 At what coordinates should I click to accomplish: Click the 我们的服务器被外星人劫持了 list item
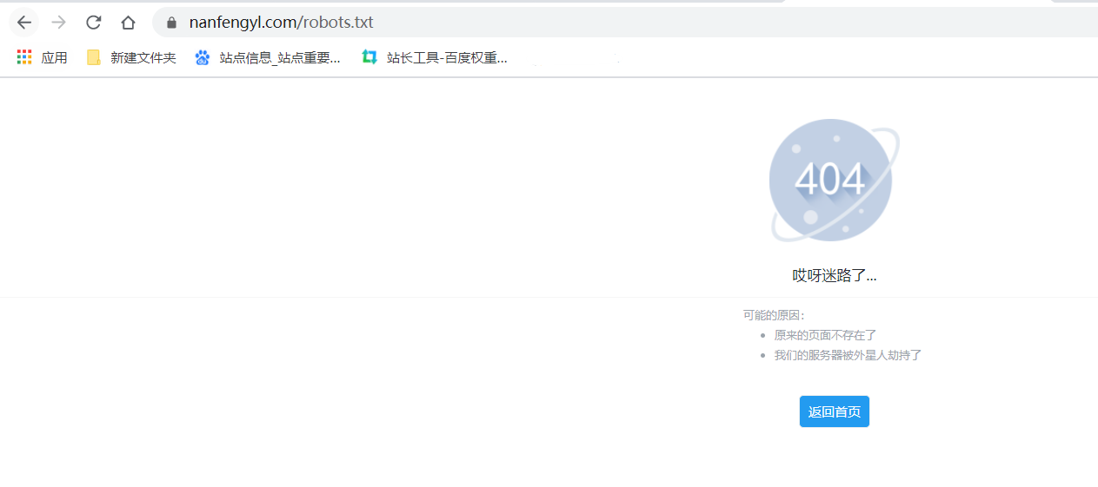(x=848, y=355)
